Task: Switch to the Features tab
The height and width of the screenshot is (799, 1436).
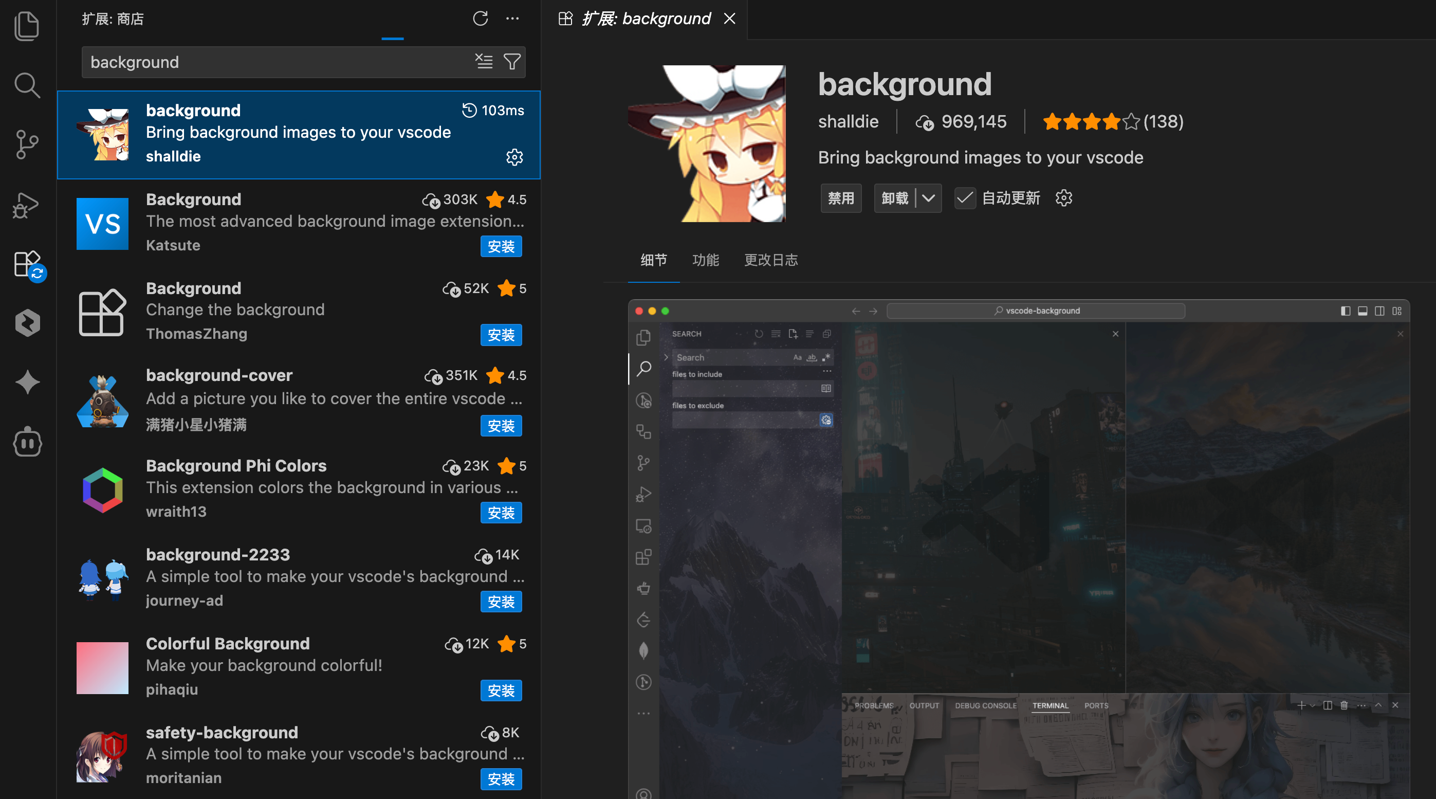Action: pyautogui.click(x=705, y=260)
